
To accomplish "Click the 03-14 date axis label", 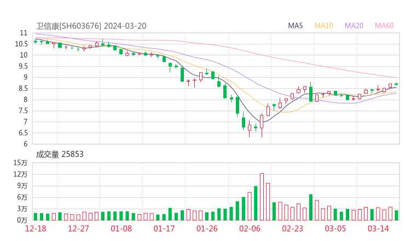I will (378, 228).
